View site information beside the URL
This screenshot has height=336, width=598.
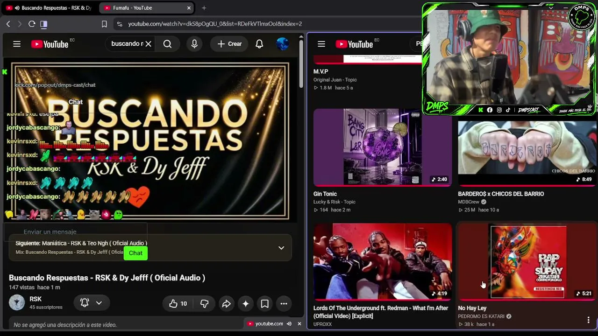(x=120, y=24)
